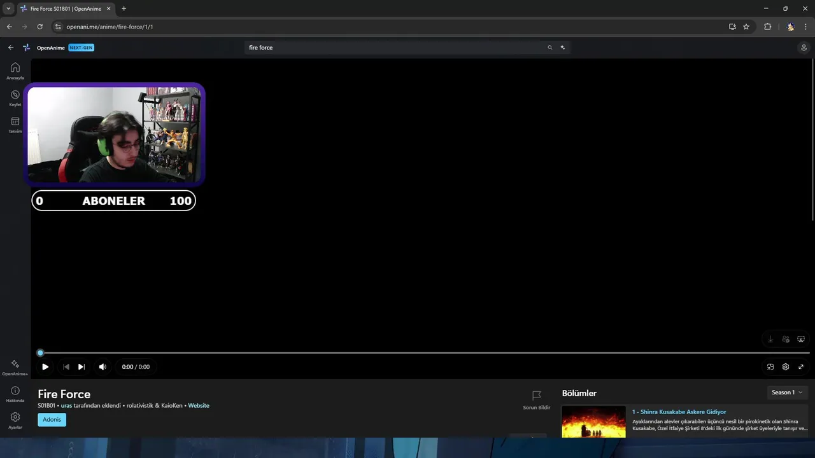The width and height of the screenshot is (815, 458).
Task: Open the Takvim calendar icon
Action: (x=15, y=121)
